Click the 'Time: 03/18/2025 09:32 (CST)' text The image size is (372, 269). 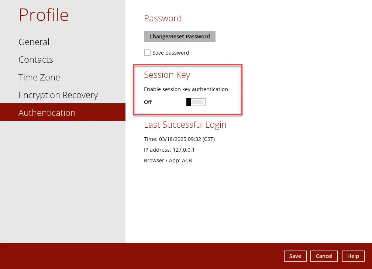(x=179, y=139)
